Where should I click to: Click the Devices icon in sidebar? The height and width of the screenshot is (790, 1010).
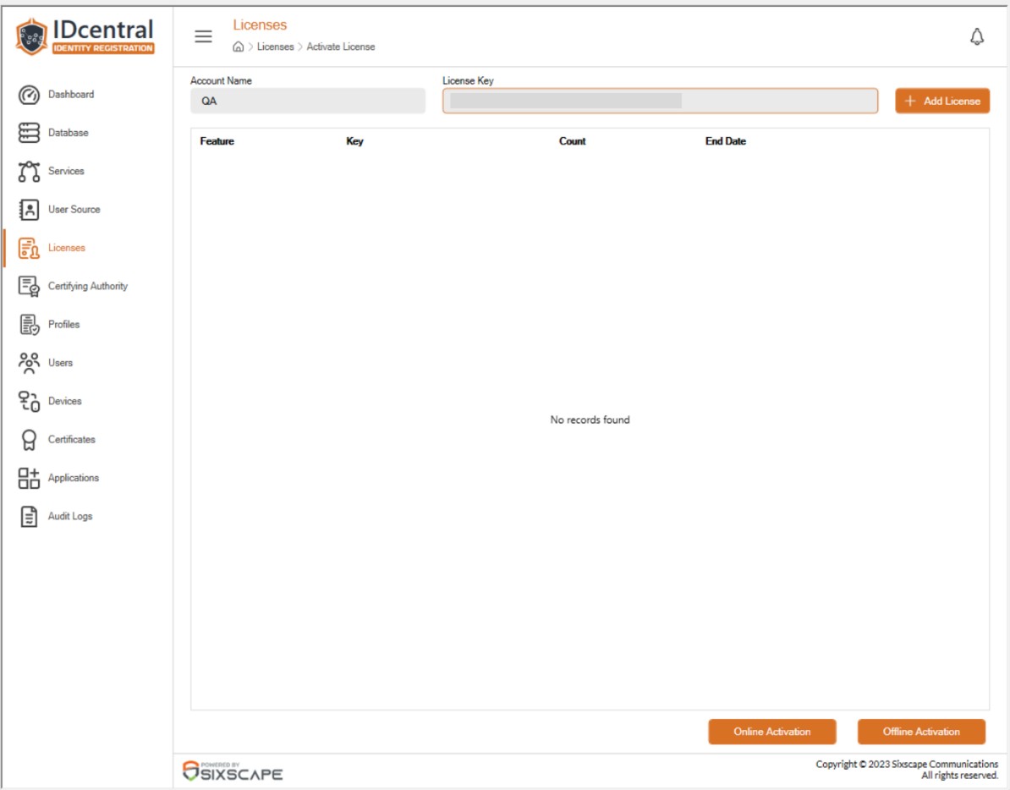pyautogui.click(x=29, y=401)
